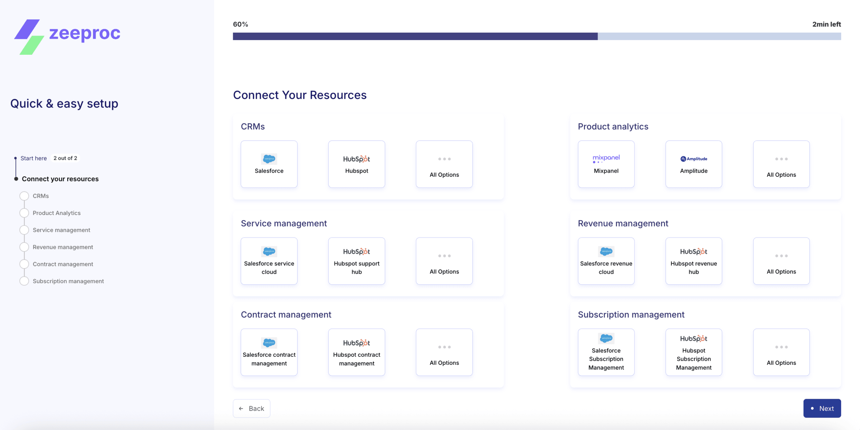Mark the CRMs step circle in sidebar
The image size is (860, 430).
pyautogui.click(x=24, y=196)
